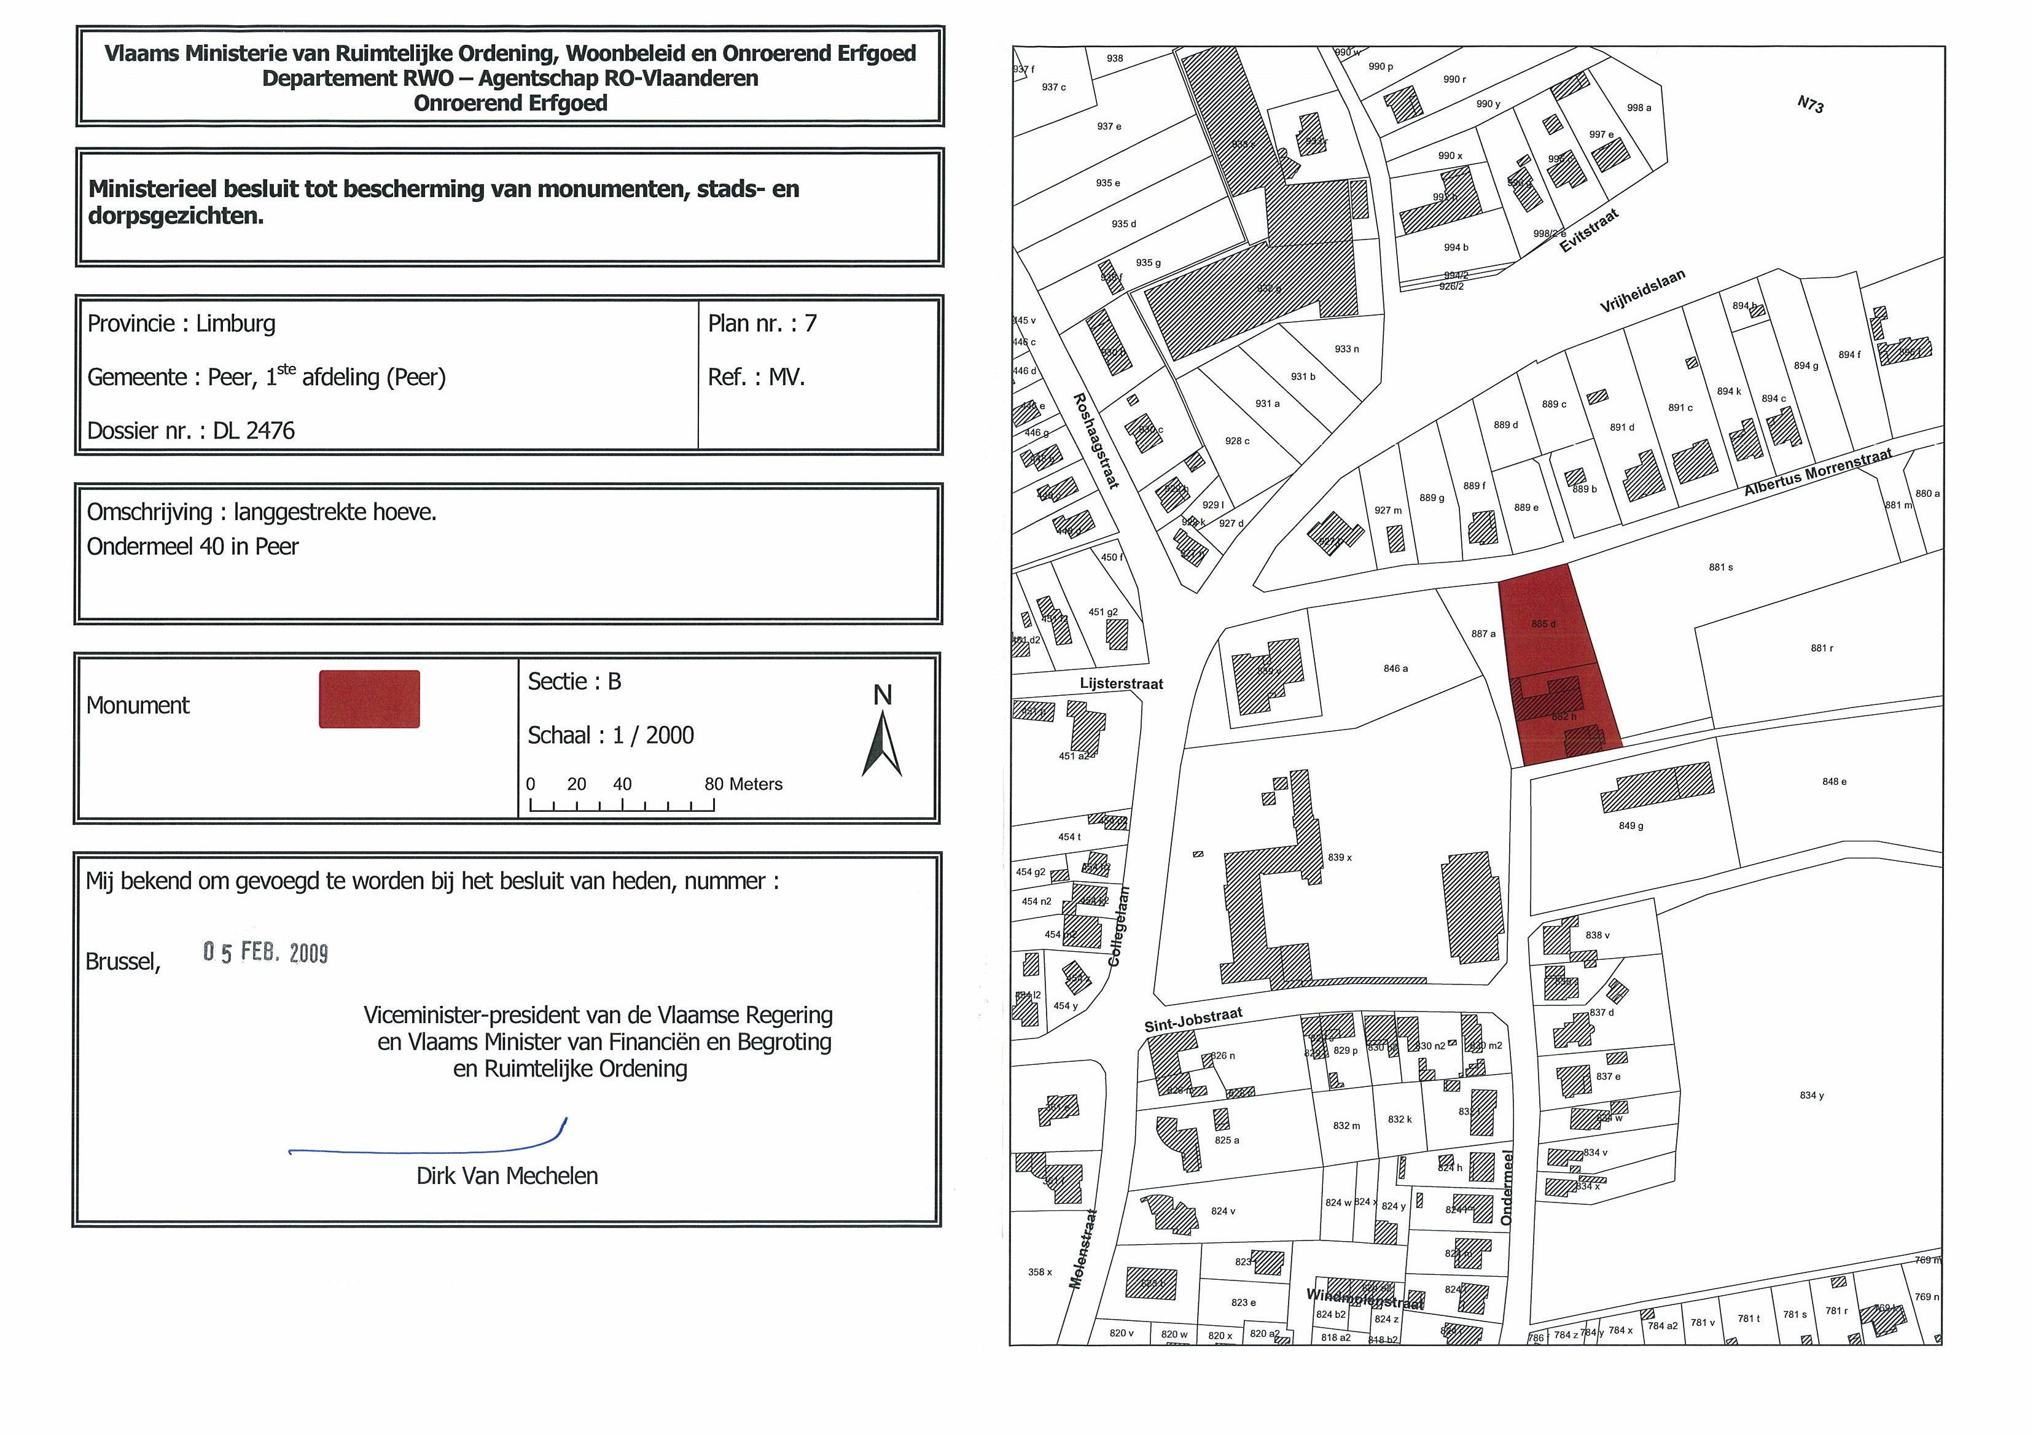2033x1437 pixels.
Task: Click the red Monument legend swatch
Action: pyautogui.click(x=369, y=699)
